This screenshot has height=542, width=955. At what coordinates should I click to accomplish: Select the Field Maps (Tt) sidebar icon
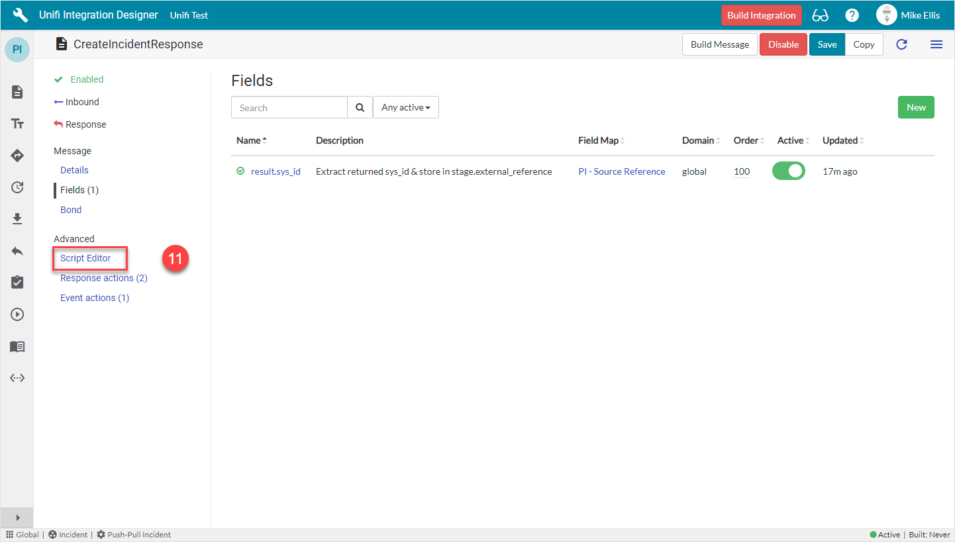[17, 123]
